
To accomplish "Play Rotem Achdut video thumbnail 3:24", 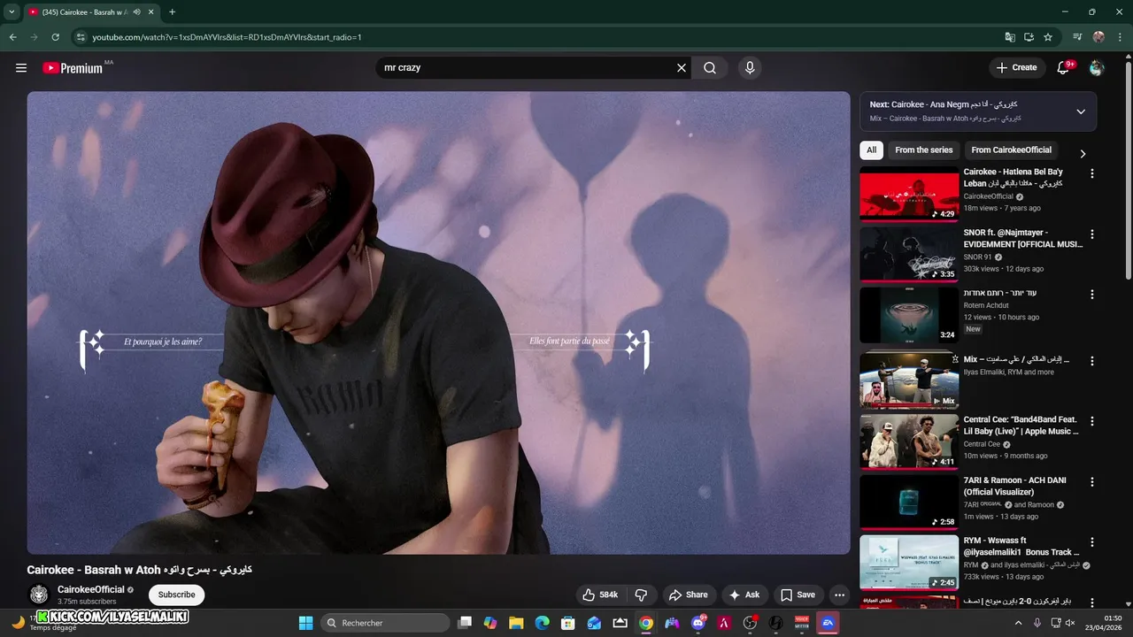I will point(909,315).
